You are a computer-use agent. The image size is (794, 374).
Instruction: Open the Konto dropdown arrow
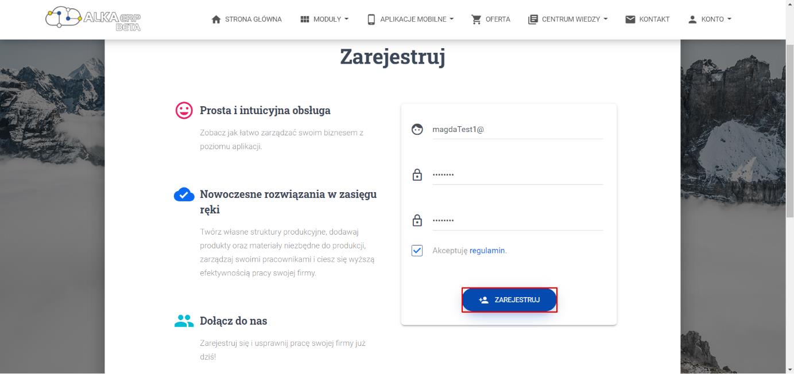click(x=729, y=20)
